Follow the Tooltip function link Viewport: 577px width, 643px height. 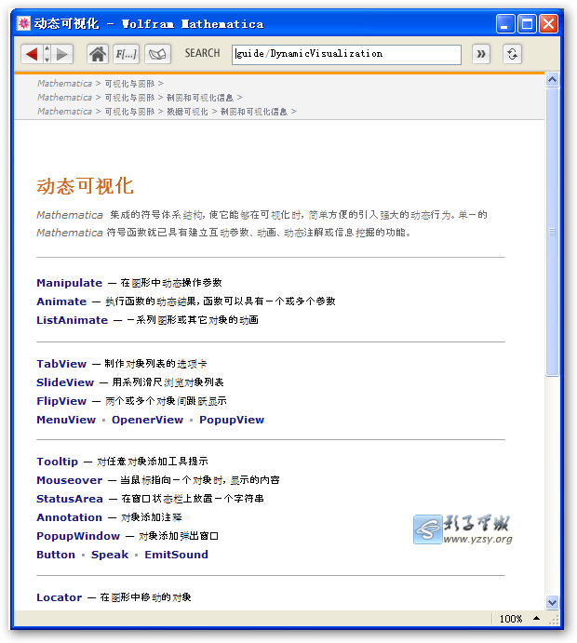pos(58,462)
